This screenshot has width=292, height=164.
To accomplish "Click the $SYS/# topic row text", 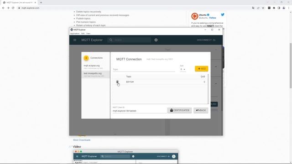I will click(130, 82).
